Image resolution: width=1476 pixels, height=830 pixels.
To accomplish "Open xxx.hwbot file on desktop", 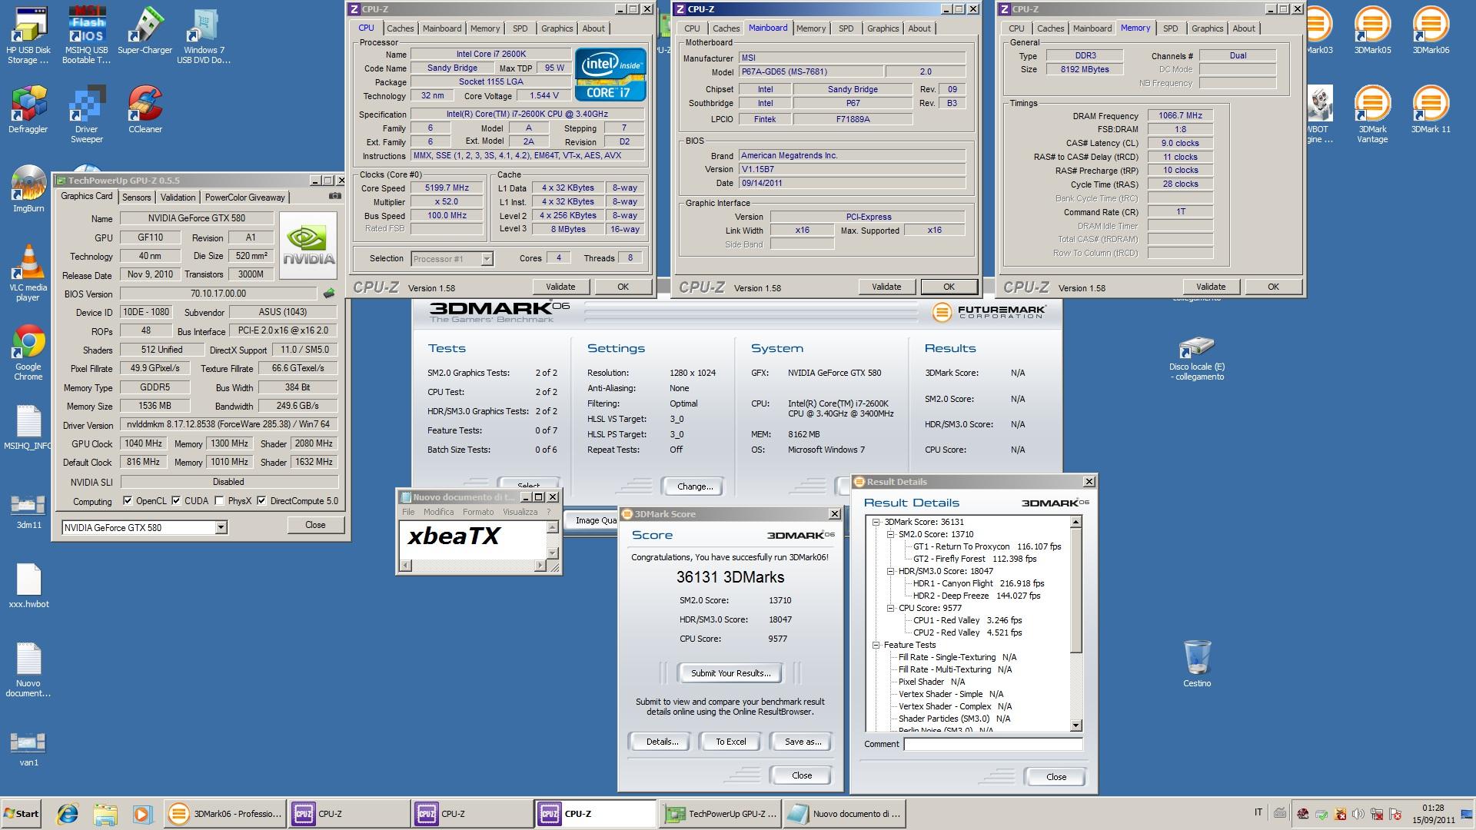I will tap(28, 586).
